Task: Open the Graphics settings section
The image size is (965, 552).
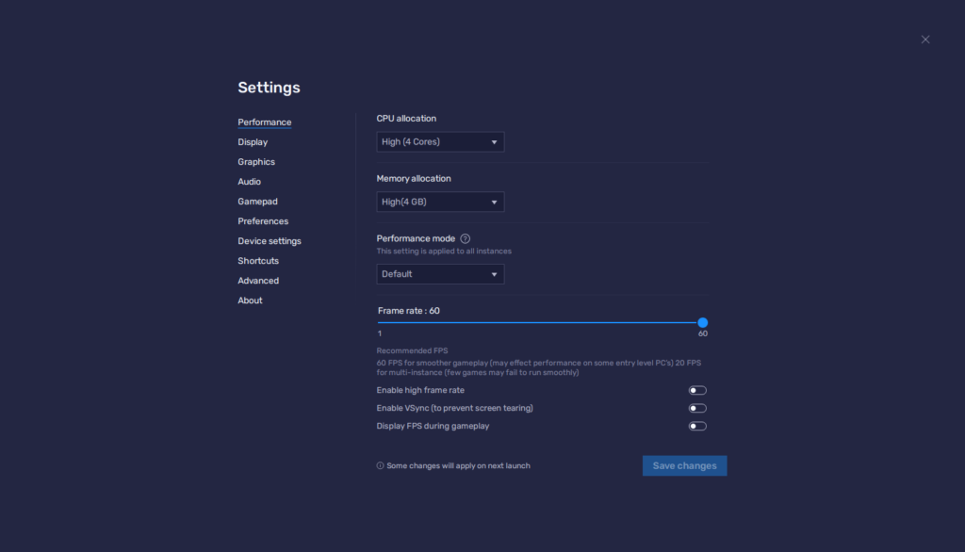Action: [256, 161]
